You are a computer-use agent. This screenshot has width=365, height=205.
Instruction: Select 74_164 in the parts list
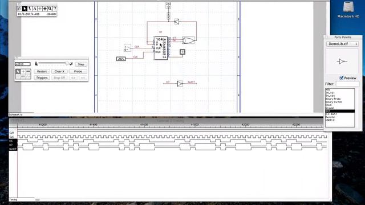(340, 96)
